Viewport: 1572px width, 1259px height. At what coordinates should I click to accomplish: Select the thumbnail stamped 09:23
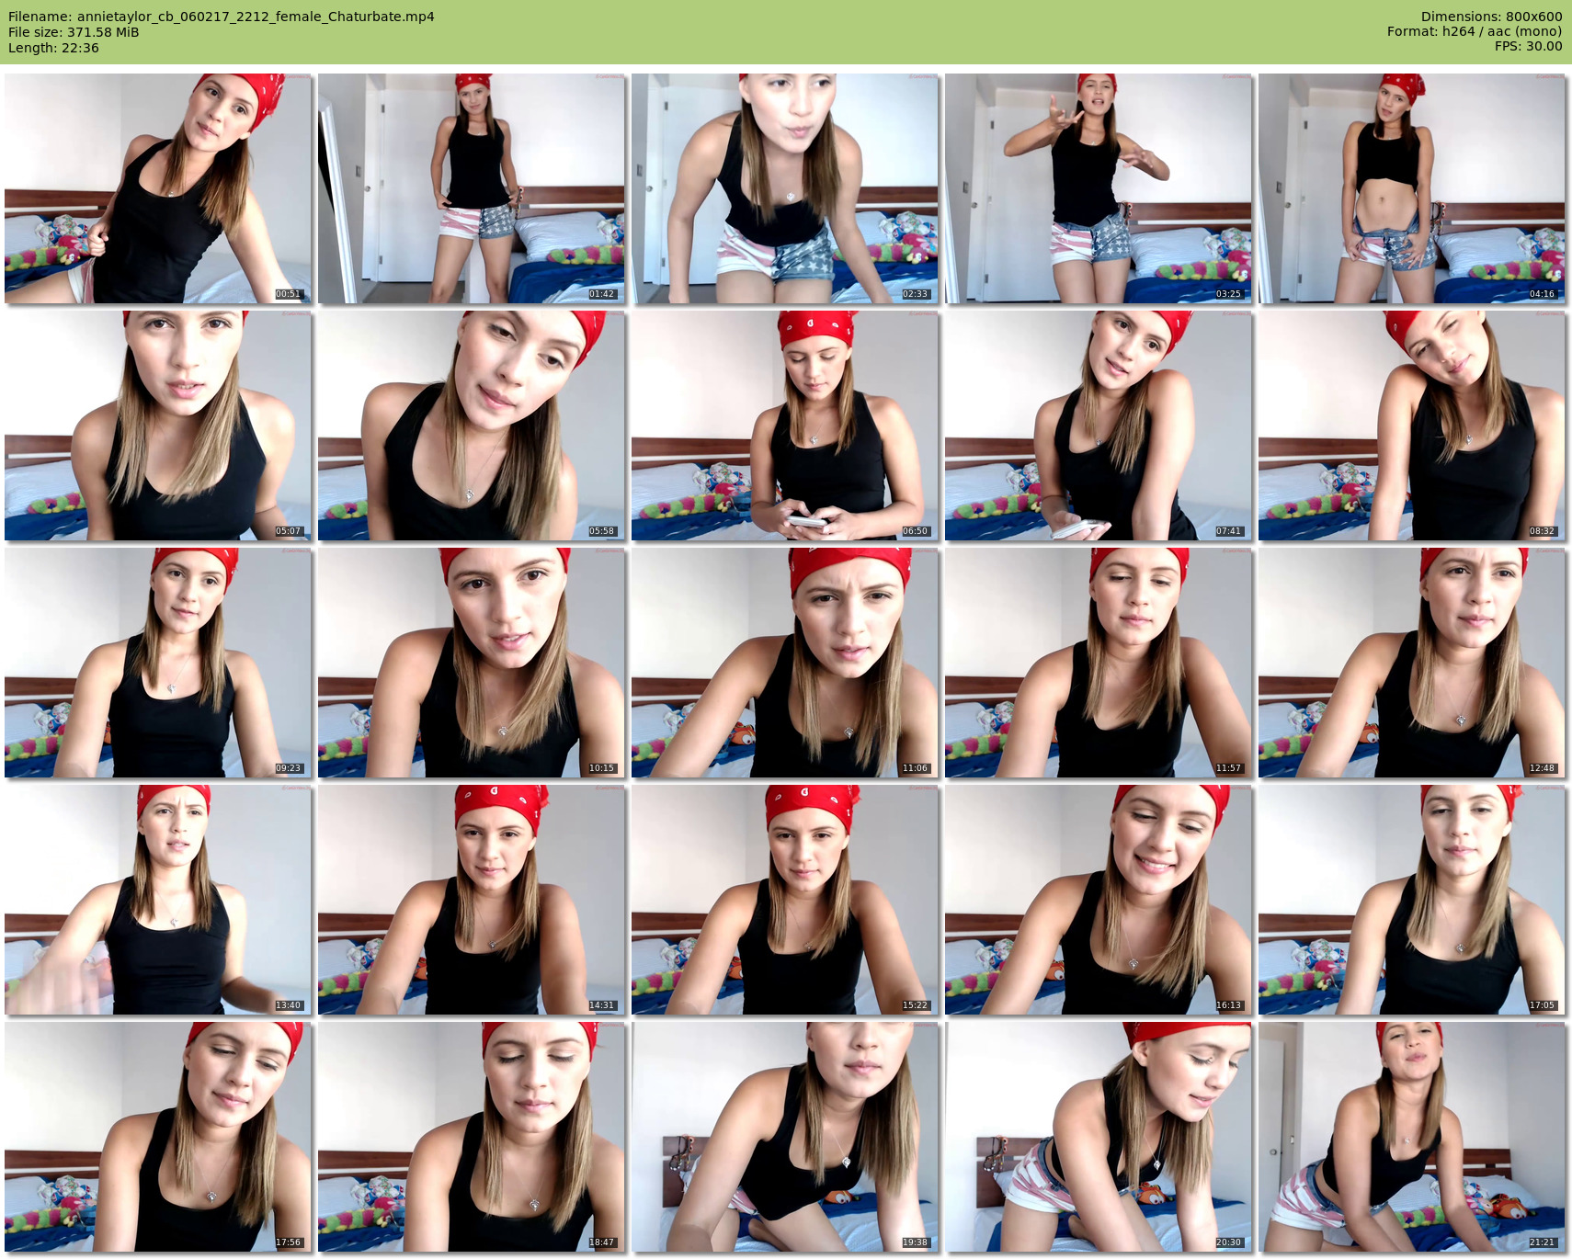tap(158, 663)
